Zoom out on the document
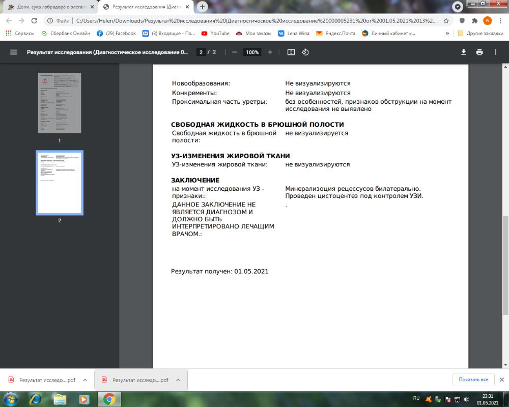Viewport: 509px width, 407px height. coord(234,52)
